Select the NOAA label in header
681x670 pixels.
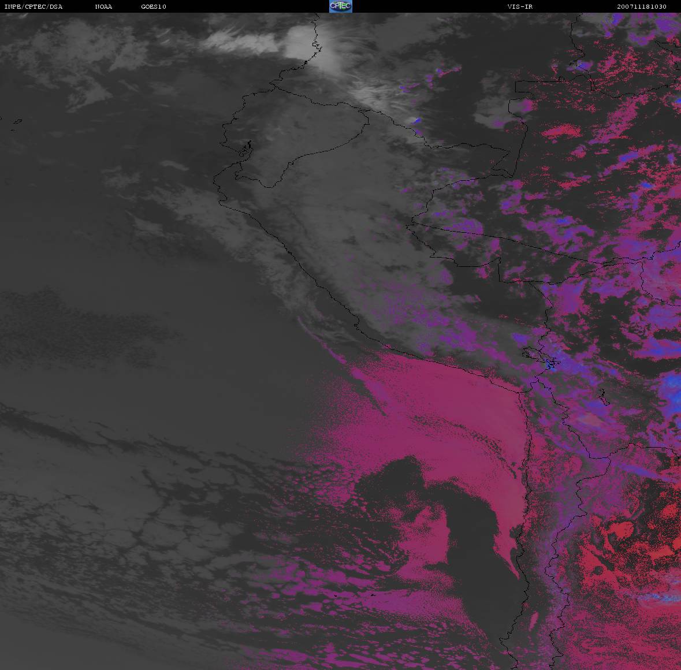104,7
